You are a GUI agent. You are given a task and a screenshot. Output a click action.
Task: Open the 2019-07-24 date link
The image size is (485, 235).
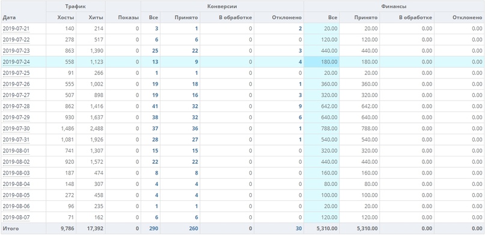click(16, 62)
